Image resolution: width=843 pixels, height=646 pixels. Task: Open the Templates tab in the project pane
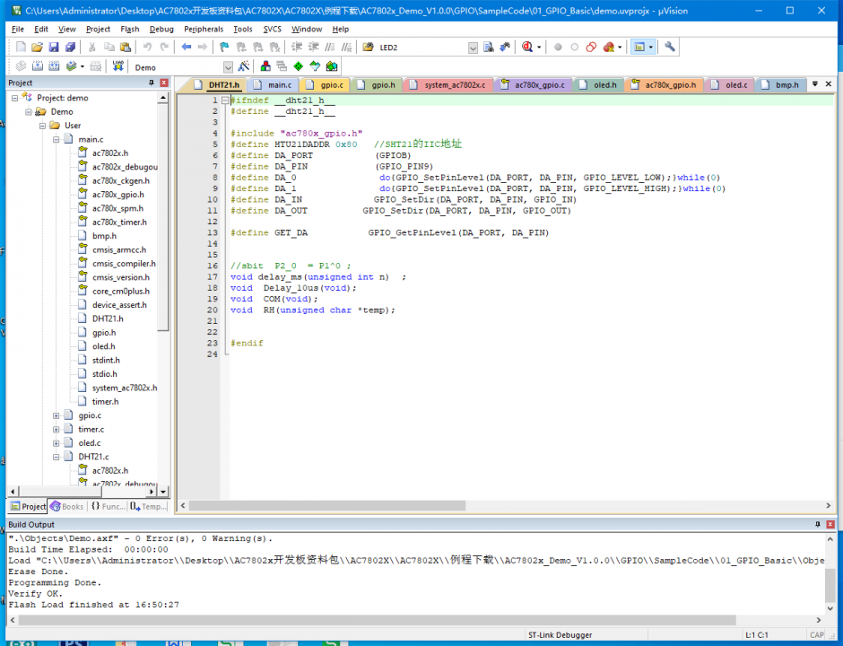coord(148,506)
